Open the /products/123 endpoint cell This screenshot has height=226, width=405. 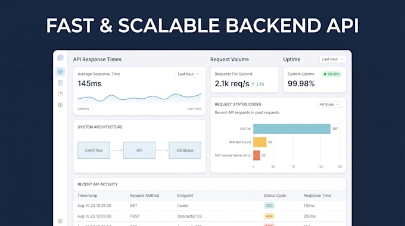(x=189, y=216)
